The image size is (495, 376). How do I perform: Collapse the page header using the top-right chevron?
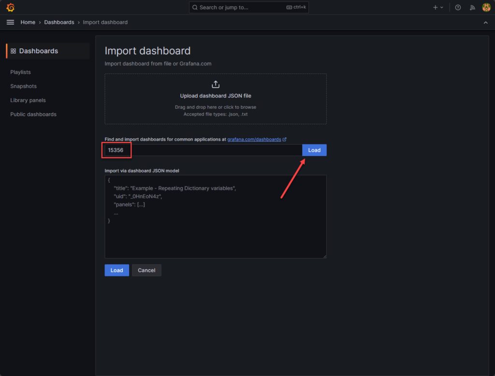[x=485, y=22]
